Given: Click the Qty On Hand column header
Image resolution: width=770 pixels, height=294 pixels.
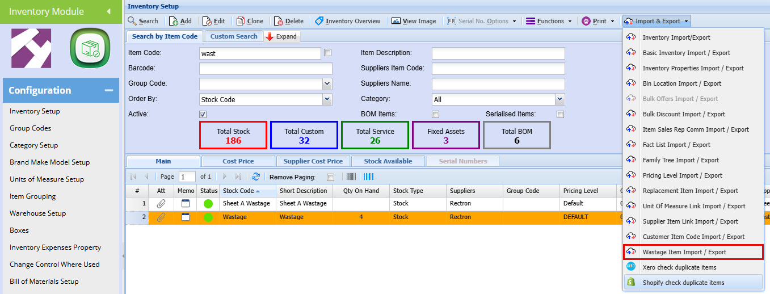Looking at the screenshot, I should coord(361,191).
